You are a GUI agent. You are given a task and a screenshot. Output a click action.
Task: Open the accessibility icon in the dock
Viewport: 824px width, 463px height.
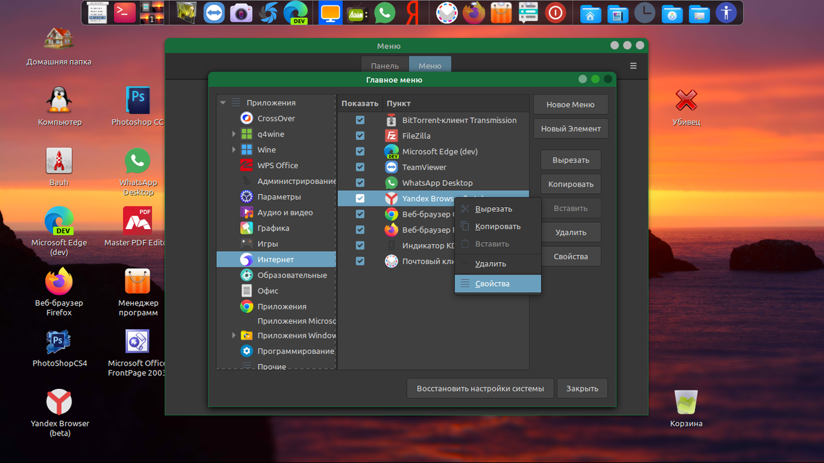click(726, 12)
